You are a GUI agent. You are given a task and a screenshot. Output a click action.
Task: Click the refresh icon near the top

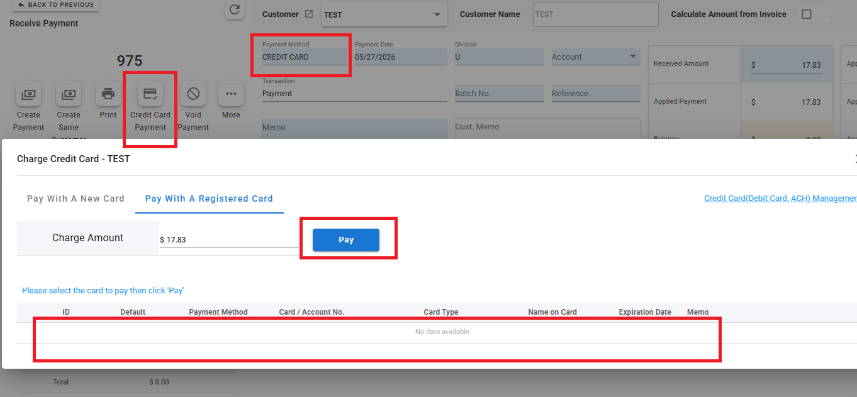[235, 9]
